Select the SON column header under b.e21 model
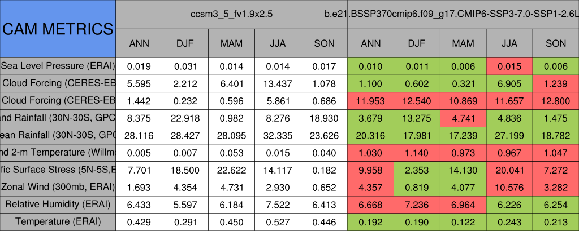Image resolution: width=579 pixels, height=231 pixels. (555, 43)
